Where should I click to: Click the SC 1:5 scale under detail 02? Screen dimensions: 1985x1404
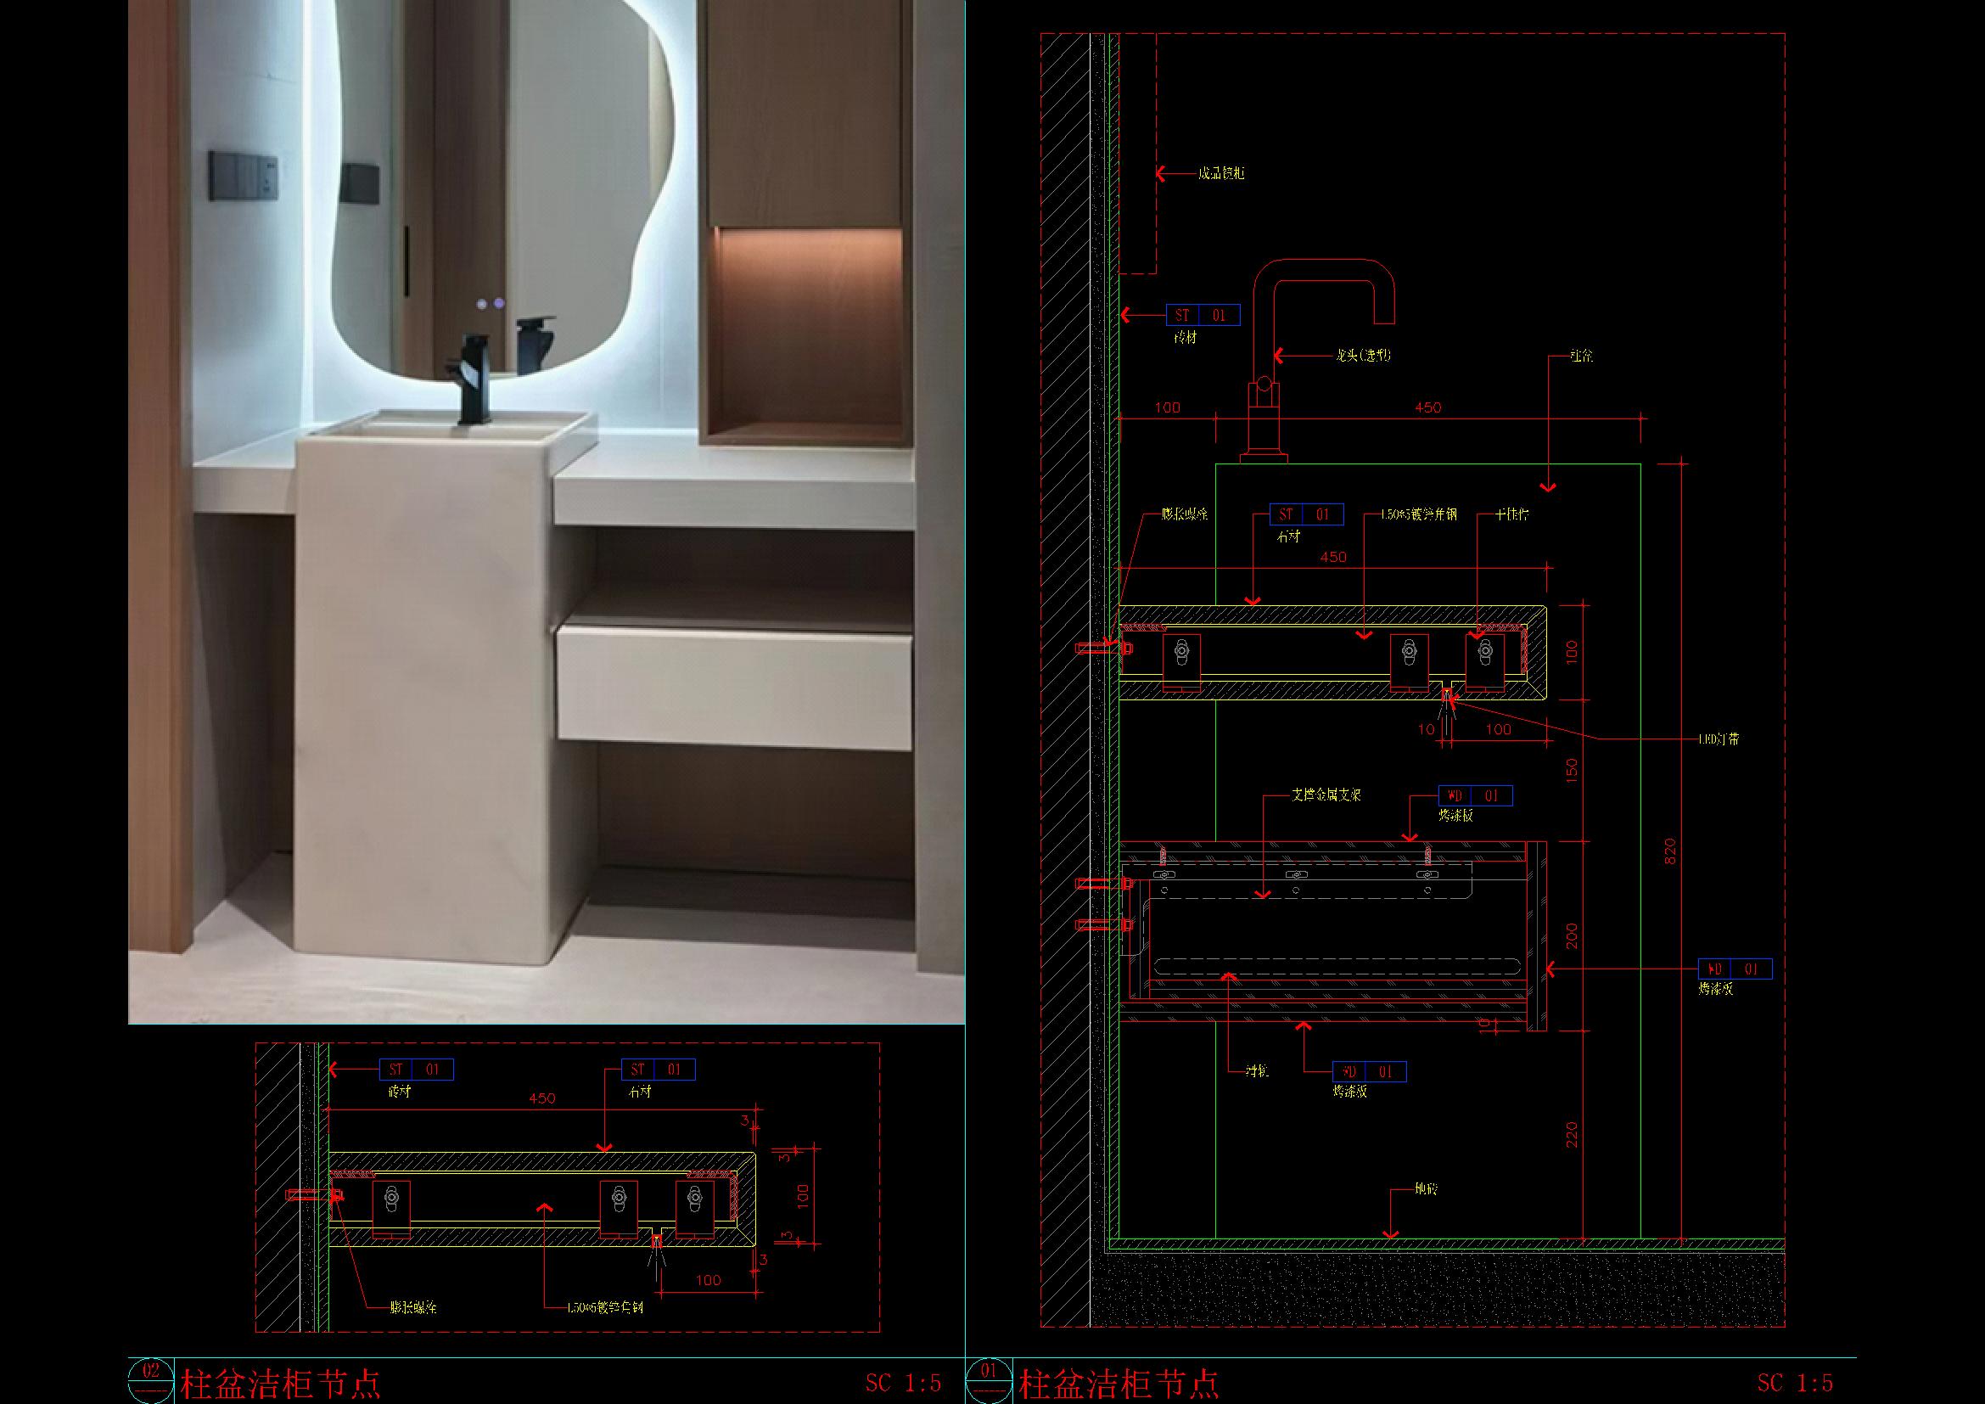point(904,1384)
